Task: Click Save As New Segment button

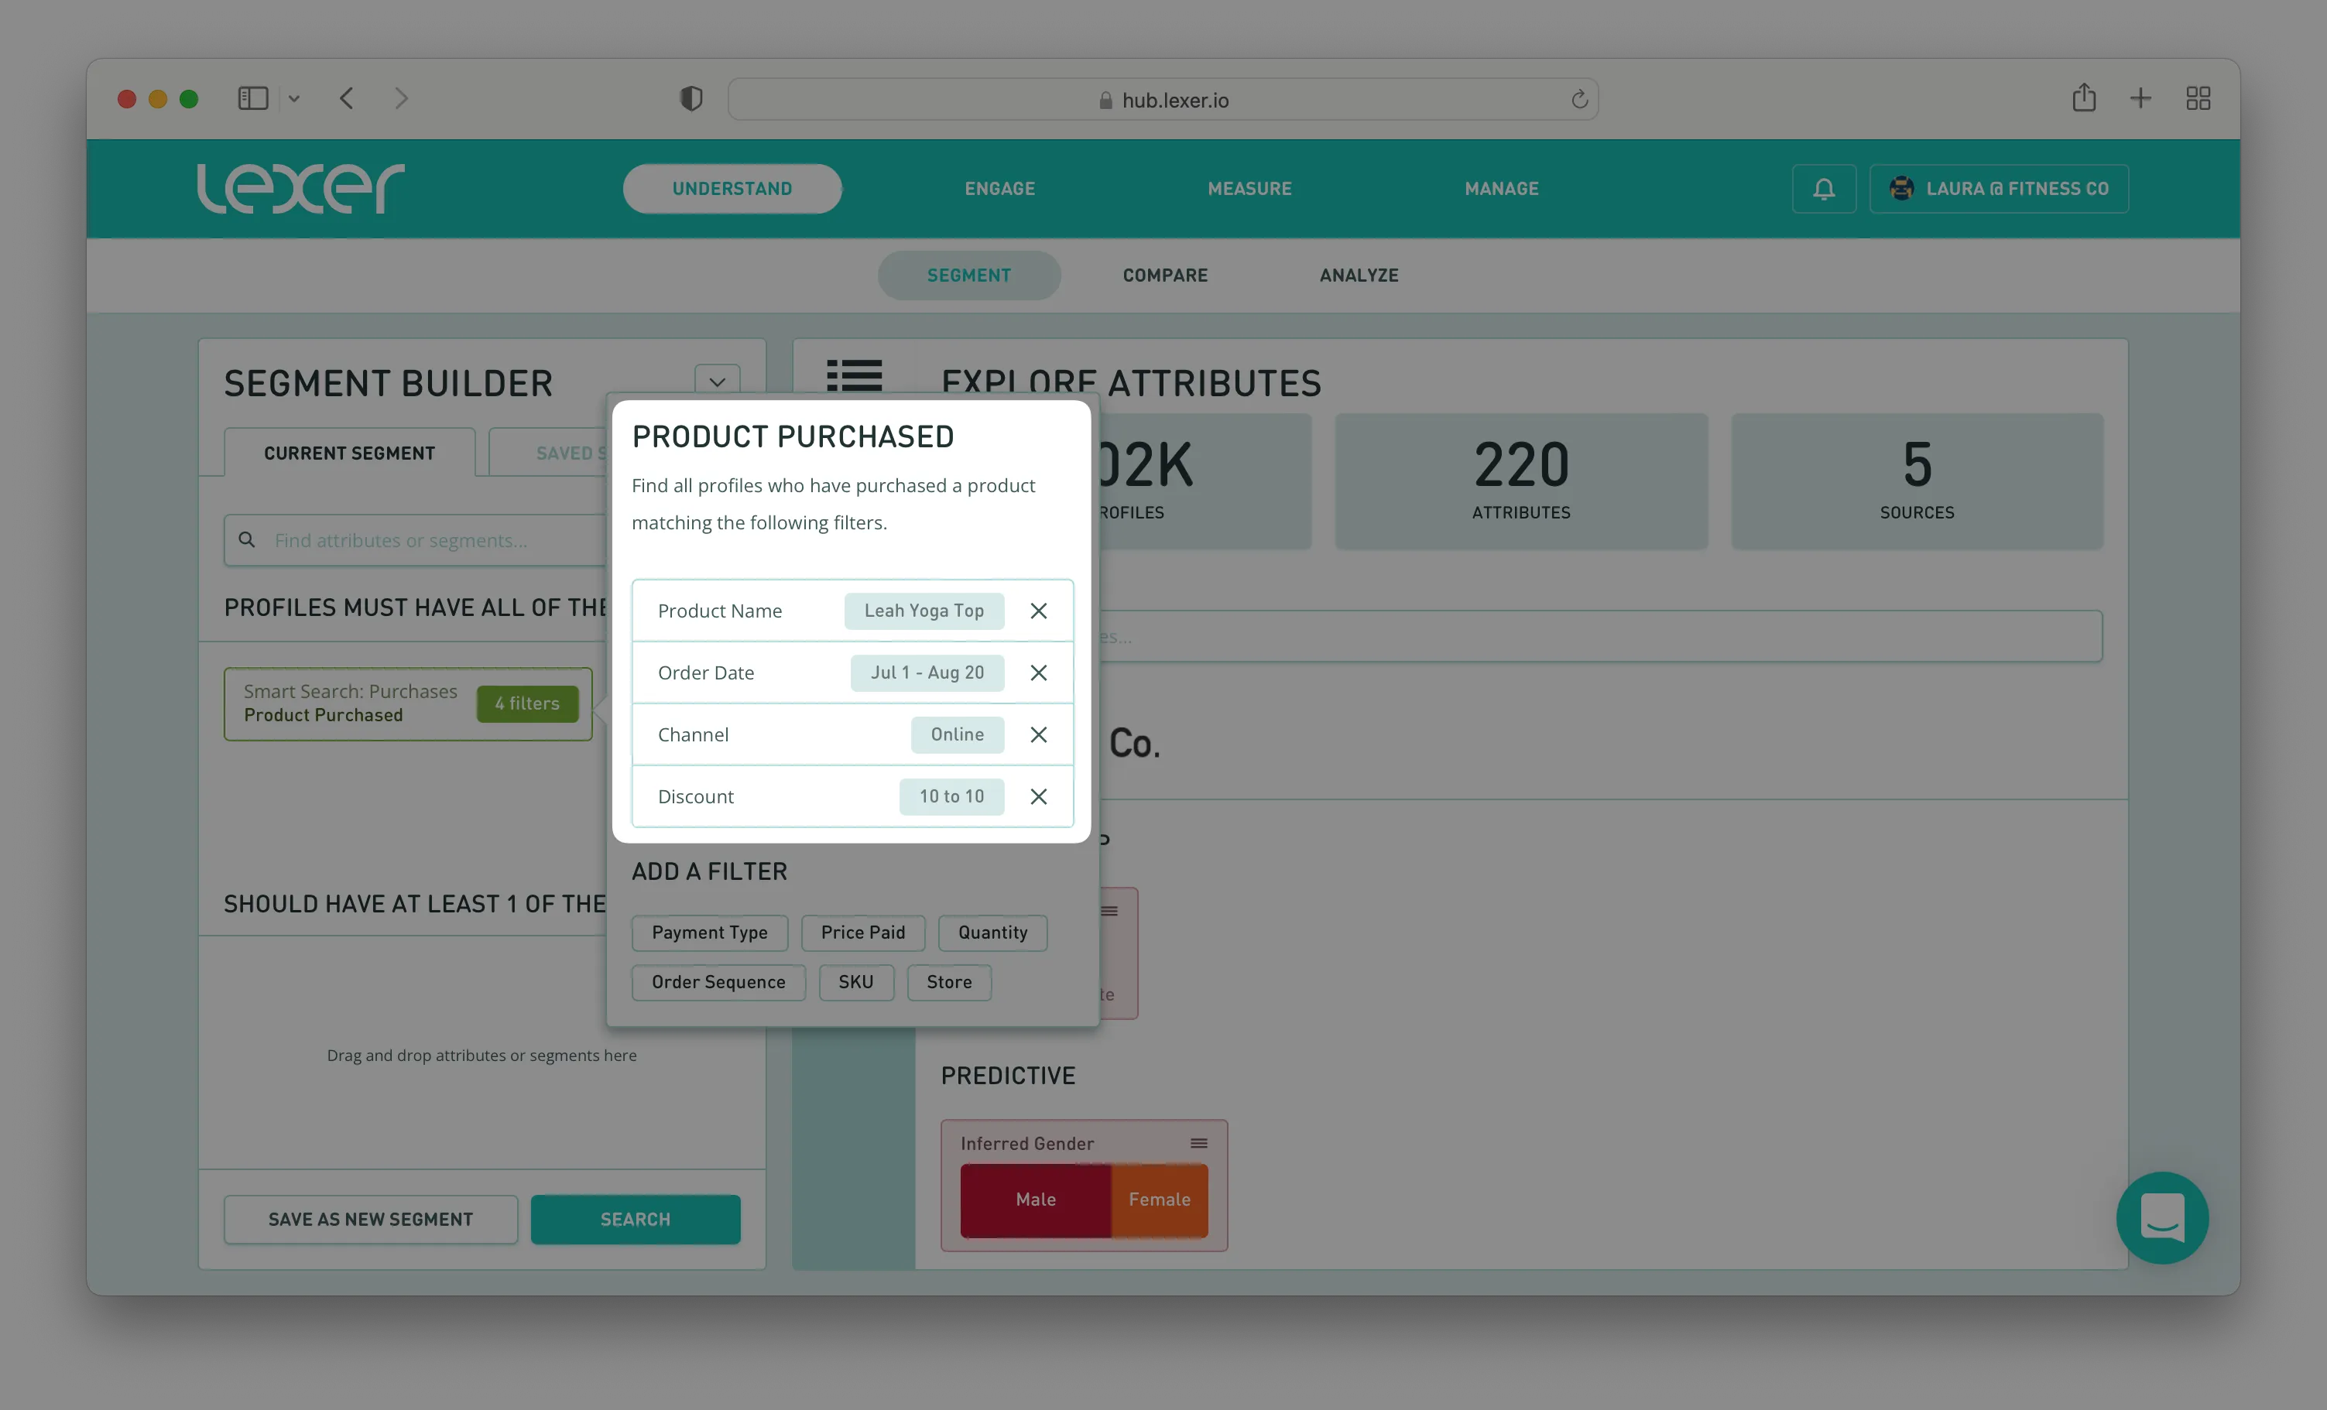Action: click(x=370, y=1219)
